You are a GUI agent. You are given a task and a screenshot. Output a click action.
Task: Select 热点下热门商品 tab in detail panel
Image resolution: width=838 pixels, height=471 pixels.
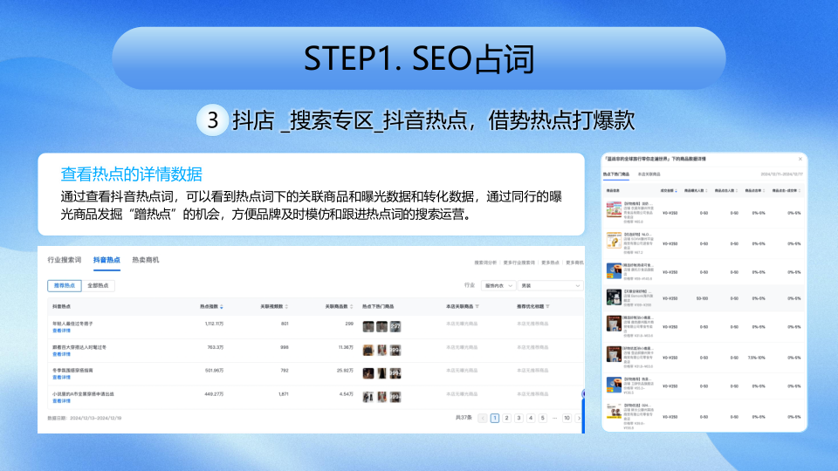616,174
